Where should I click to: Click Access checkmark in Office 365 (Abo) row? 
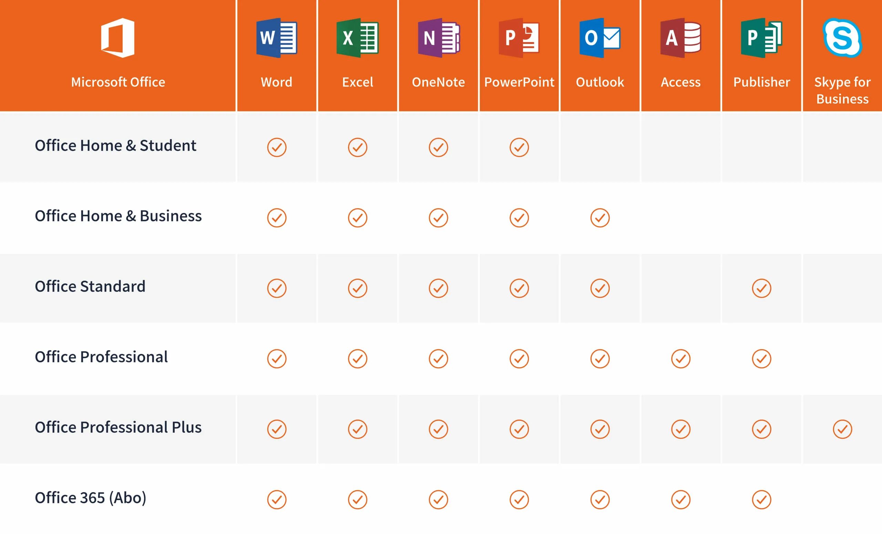coord(681,499)
